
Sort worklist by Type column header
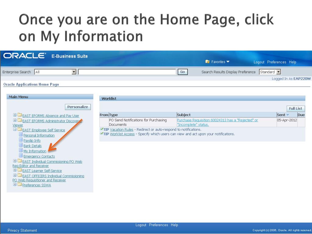coord(113,115)
